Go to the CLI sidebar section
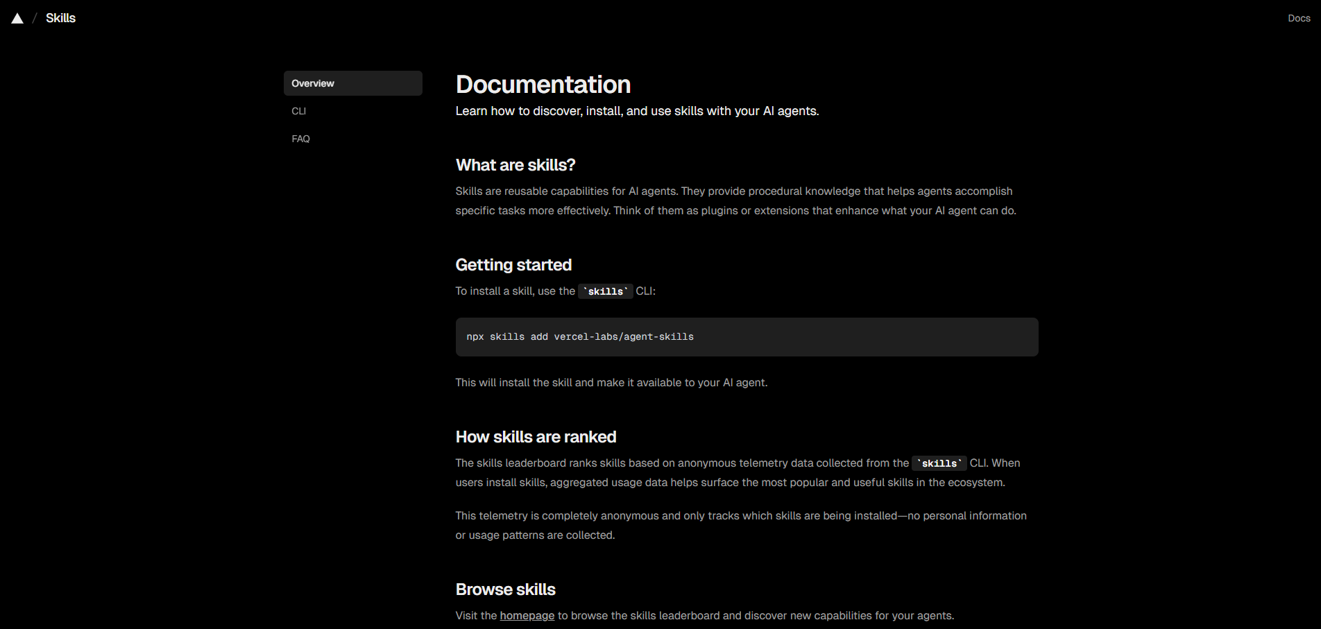This screenshot has width=1321, height=629. [x=299, y=111]
